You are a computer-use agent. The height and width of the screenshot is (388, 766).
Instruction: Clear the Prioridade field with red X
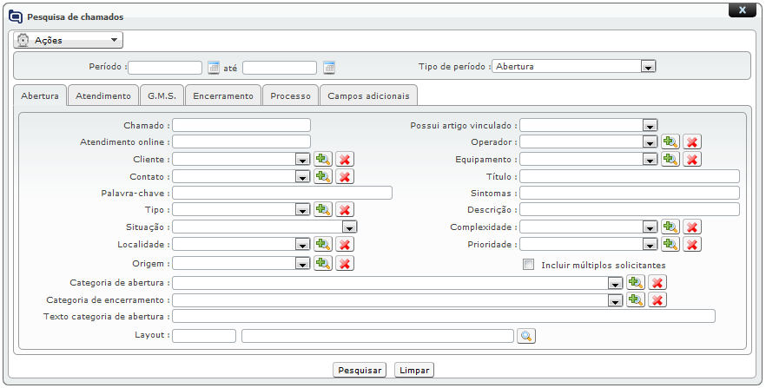691,244
